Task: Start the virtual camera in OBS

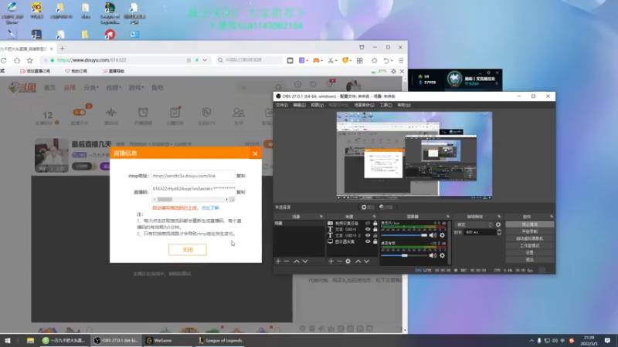Action: click(529, 238)
